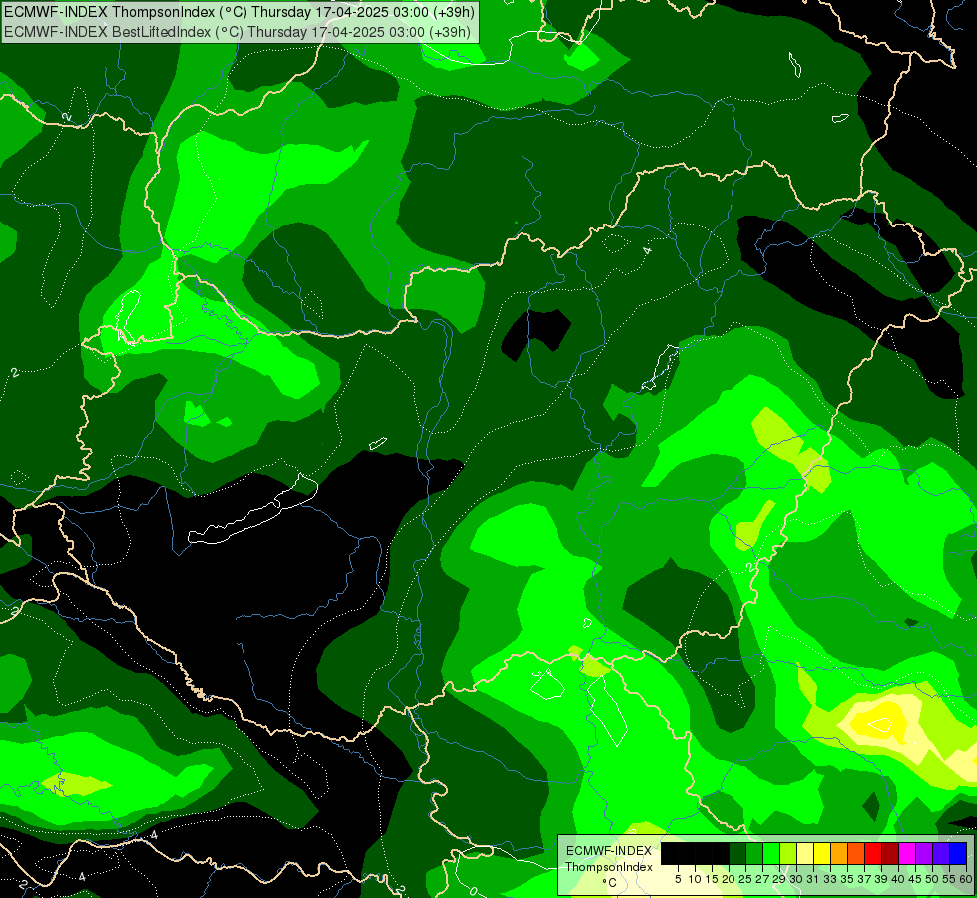The height and width of the screenshot is (898, 977).
Task: Click the yellow-green 29-30 legend swatch
Action: 788,853
